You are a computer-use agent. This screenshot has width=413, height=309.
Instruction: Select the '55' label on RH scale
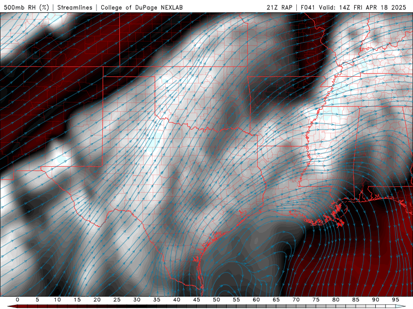point(236,300)
